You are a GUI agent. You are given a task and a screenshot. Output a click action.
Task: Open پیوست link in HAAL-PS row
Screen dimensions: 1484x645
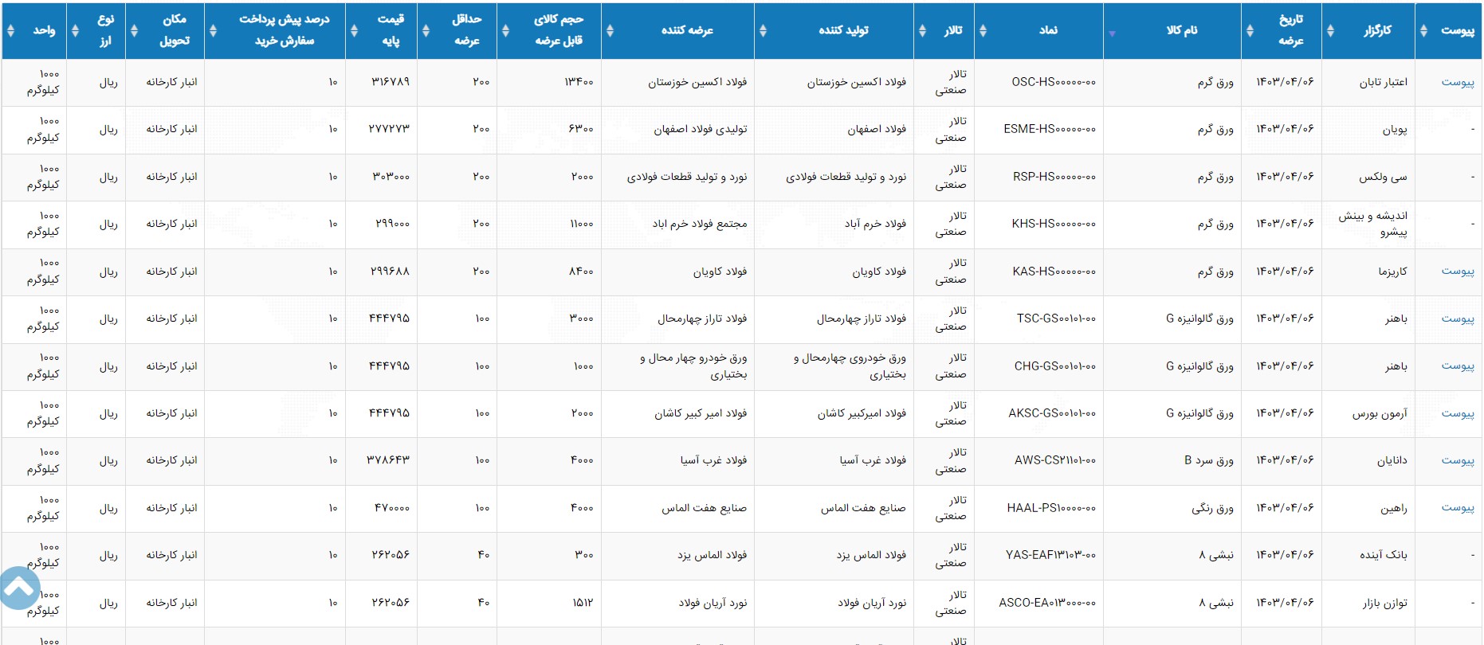(1457, 508)
